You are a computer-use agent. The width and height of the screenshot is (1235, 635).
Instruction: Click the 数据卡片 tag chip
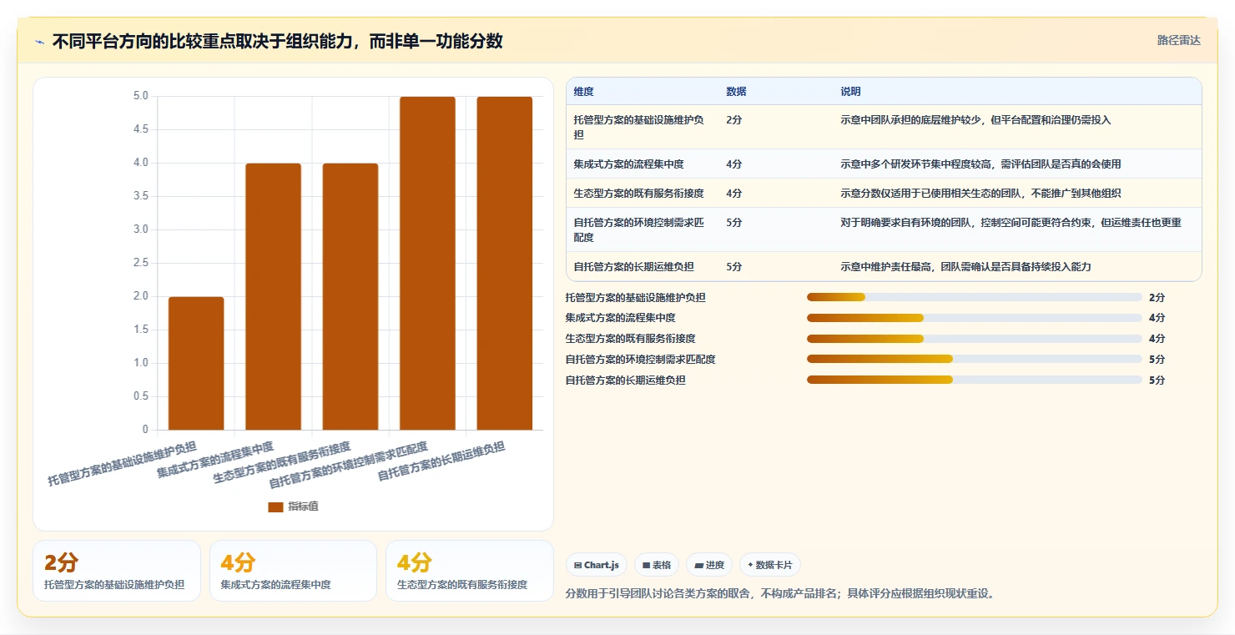[x=769, y=565]
